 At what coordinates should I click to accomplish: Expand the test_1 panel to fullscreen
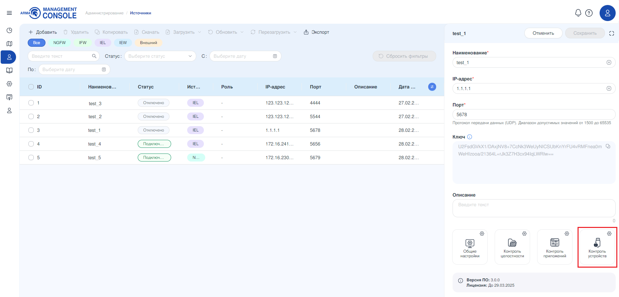pos(612,33)
